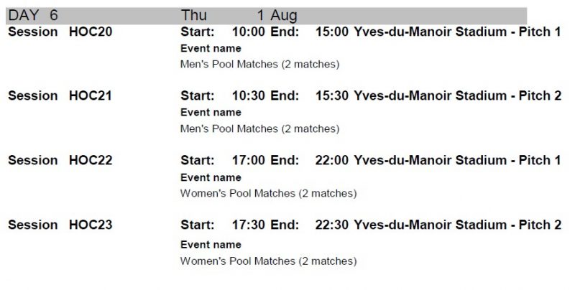This screenshot has width=575, height=290.
Task: Select the Session HOC22 code
Action: tap(91, 161)
